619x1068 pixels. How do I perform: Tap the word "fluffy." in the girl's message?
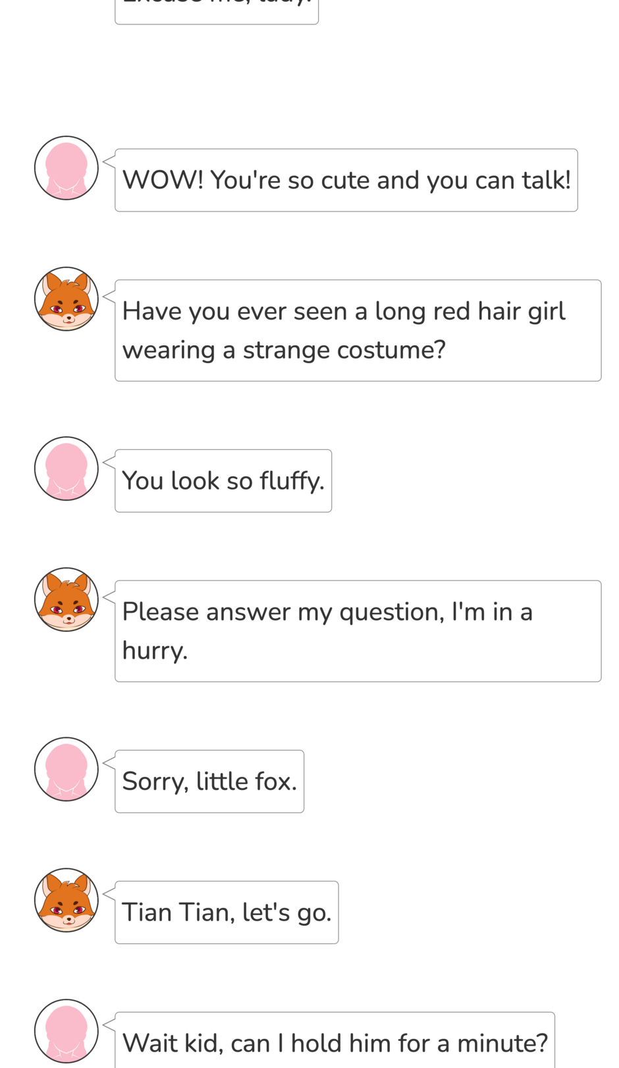coord(292,481)
